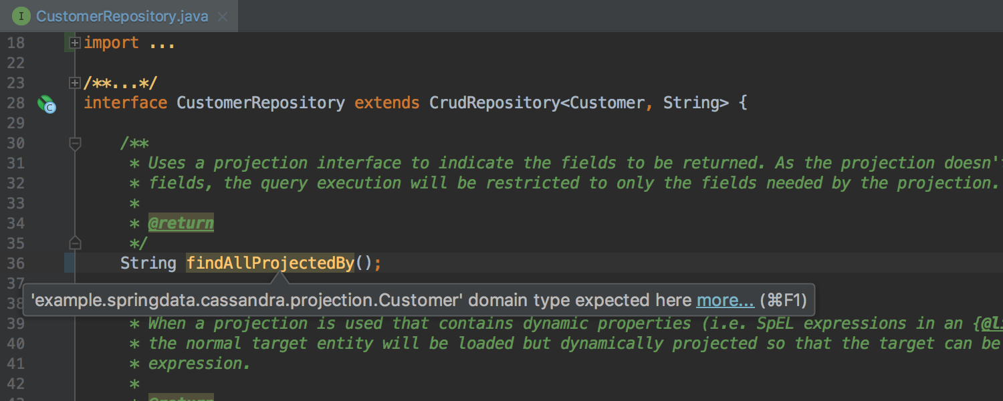Click the fold end marker on line 35
The image size is (1003, 401).
75,243
